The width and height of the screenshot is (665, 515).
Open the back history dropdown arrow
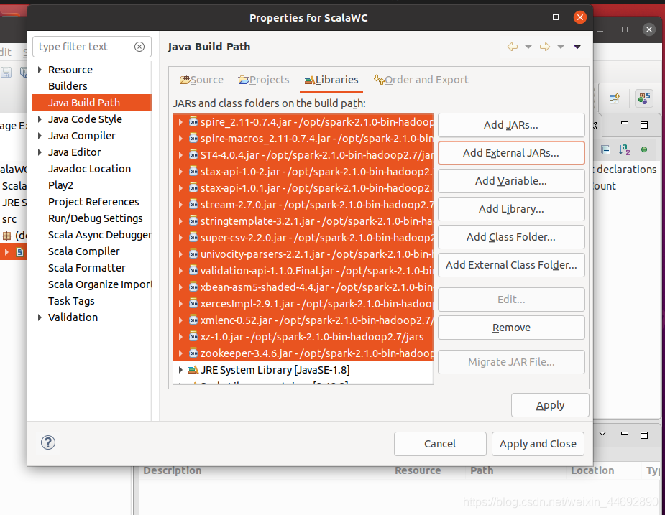point(528,47)
